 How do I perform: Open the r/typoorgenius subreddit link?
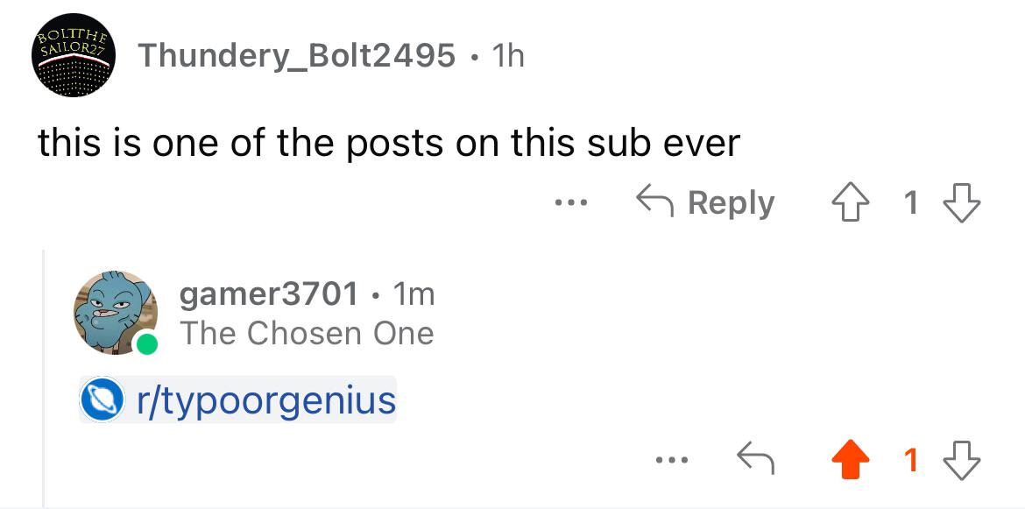tap(266, 399)
